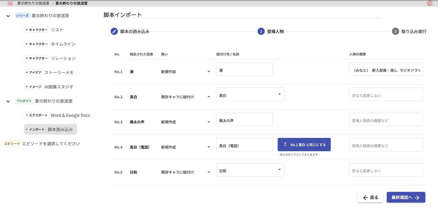
Task: Select step 3 取り込み実行 circle
Action: point(395,31)
